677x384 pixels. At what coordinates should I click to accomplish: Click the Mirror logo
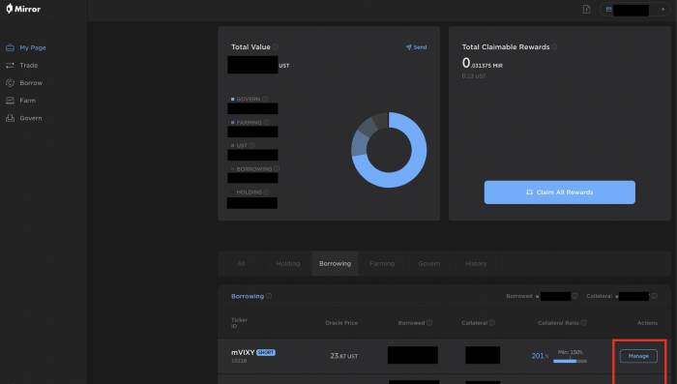click(23, 9)
